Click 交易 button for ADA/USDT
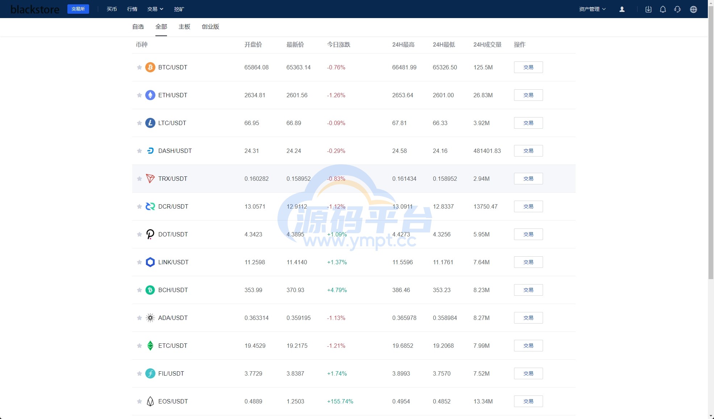Screen dimensions: 714x419 [x=528, y=318]
